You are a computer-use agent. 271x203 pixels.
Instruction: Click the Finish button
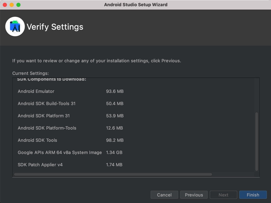pos(253,195)
